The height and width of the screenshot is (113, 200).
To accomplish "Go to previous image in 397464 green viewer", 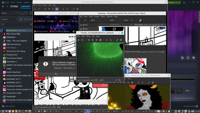I will coord(78,40).
